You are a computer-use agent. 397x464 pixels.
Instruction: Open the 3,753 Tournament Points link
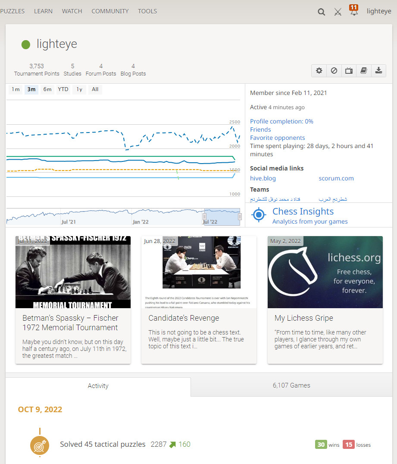(37, 70)
